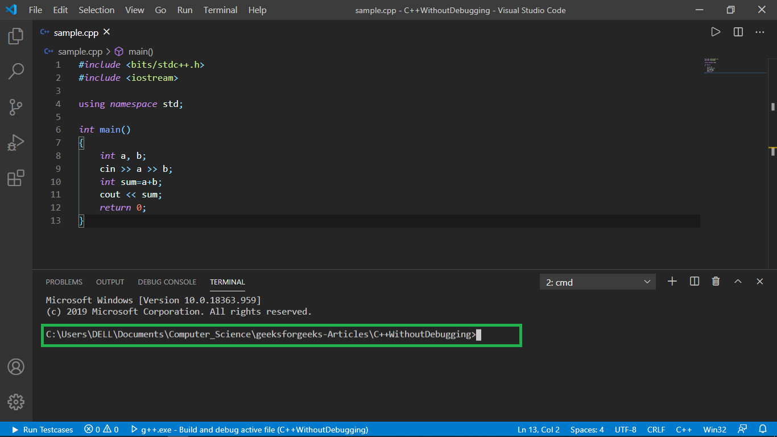
Task: Change indentation via Spaces: 4
Action: pos(587,430)
